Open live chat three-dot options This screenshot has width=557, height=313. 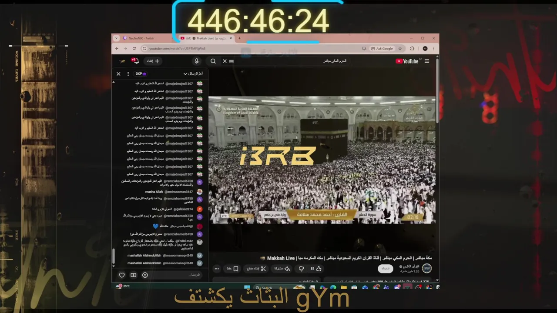(128, 74)
